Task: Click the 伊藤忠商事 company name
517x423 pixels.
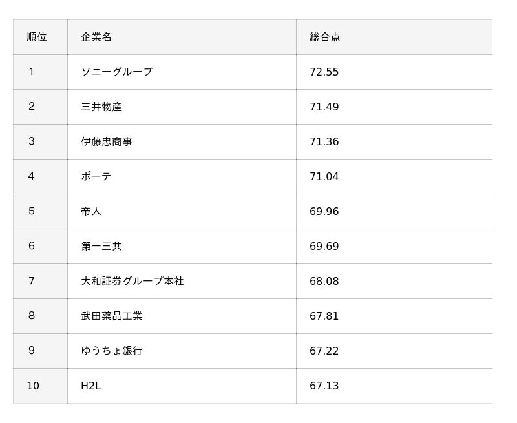Action: [107, 141]
